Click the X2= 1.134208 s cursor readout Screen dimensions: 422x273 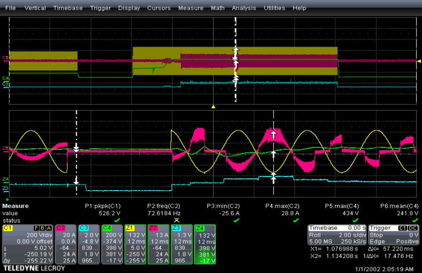point(334,256)
